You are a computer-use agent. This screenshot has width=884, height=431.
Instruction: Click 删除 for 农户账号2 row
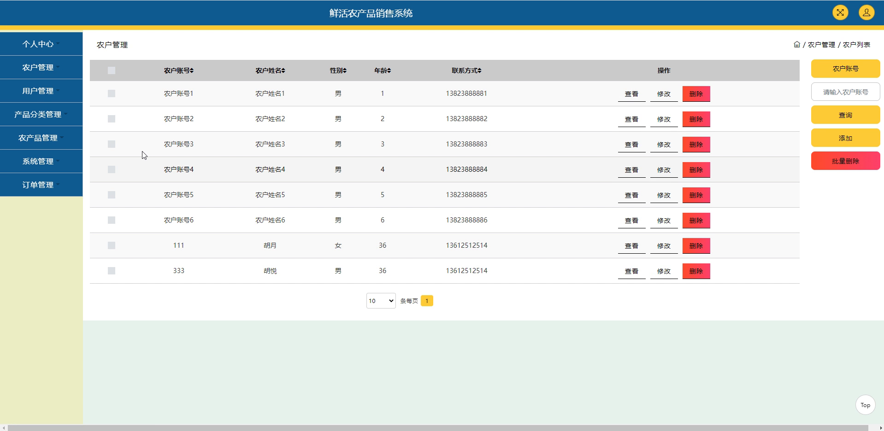[696, 119]
